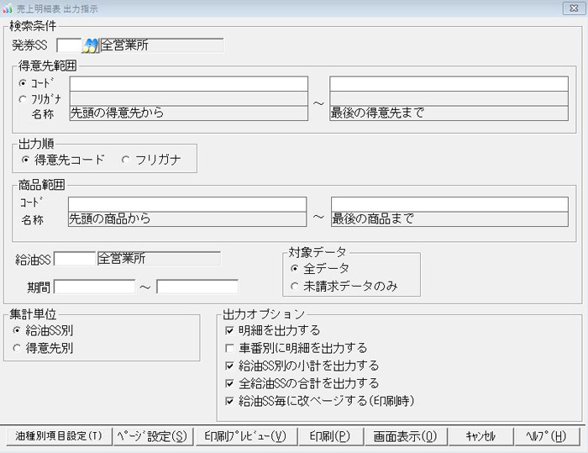Viewport: 588px width, 453px height.
Task: Click the キャンセル button
Action: pos(479,437)
